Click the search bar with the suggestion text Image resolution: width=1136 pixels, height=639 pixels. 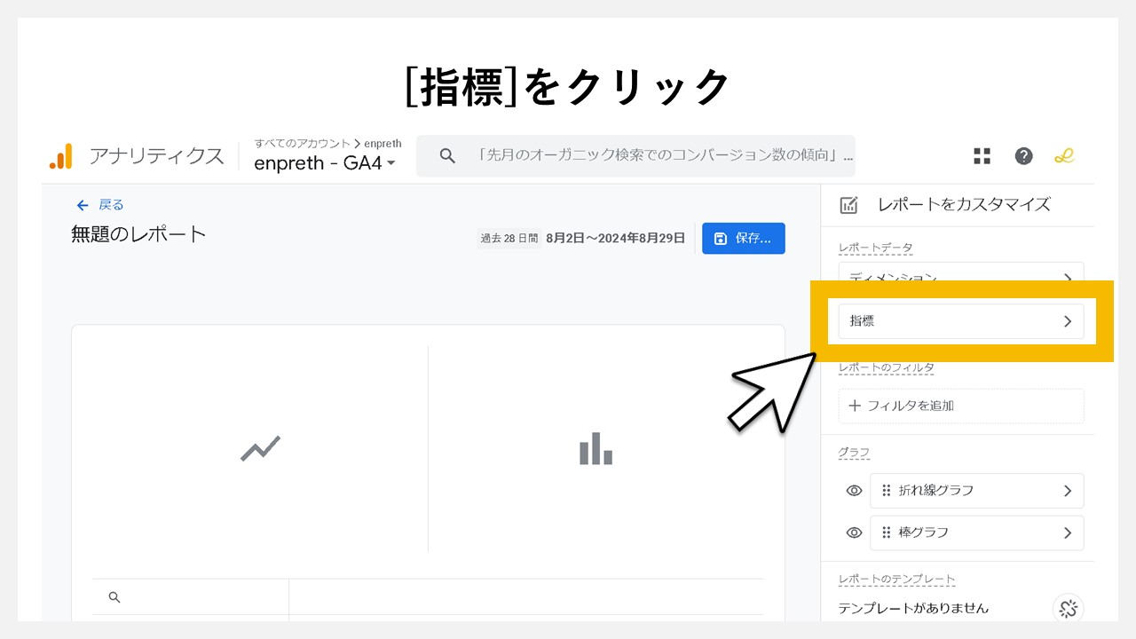635,155
